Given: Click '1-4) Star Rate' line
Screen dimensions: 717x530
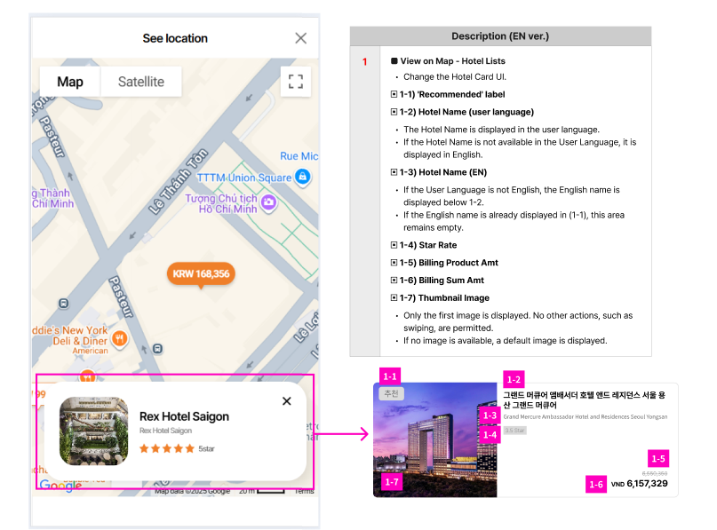Looking at the screenshot, I should (x=424, y=245).
